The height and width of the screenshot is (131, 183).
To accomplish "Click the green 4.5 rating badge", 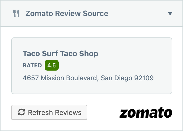I will (52, 65).
